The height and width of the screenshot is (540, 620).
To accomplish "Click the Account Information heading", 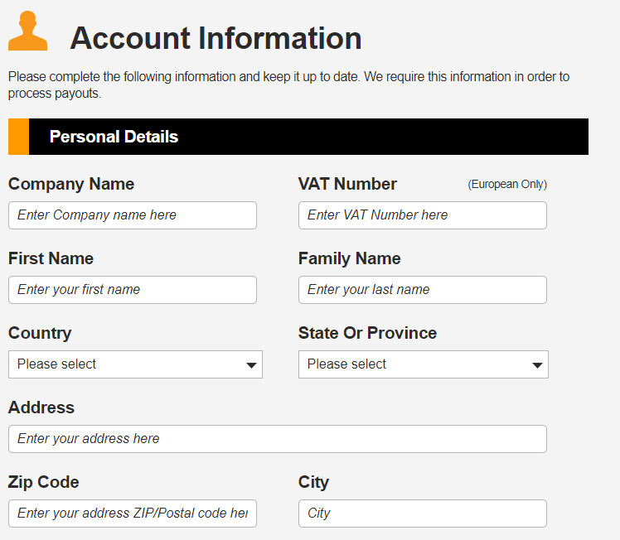I will point(216,38).
